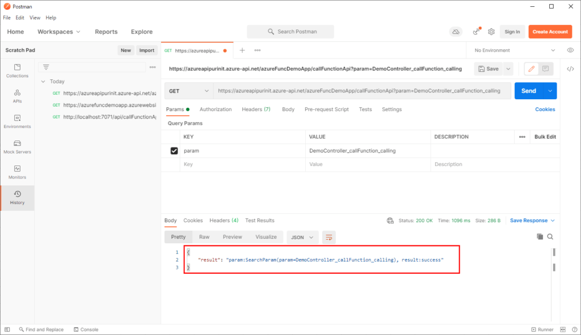Search within the response using the magnifier icon
The height and width of the screenshot is (335, 581).
[x=551, y=236]
